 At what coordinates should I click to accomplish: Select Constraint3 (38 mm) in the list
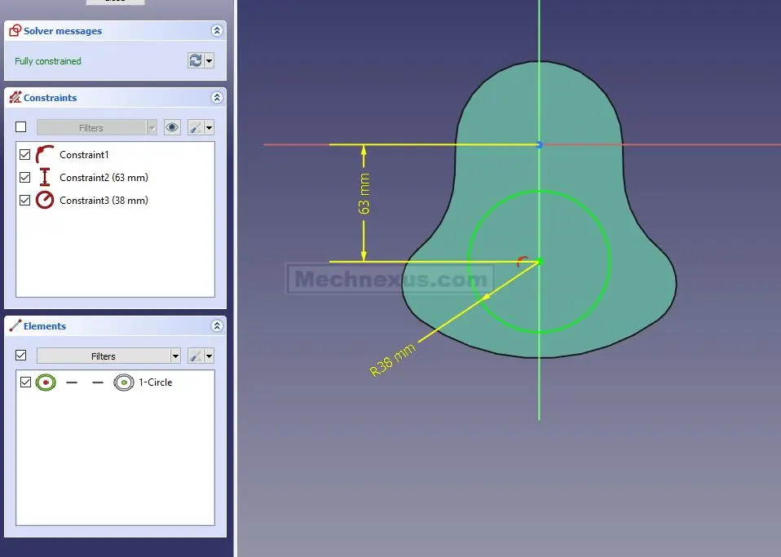pyautogui.click(x=104, y=200)
